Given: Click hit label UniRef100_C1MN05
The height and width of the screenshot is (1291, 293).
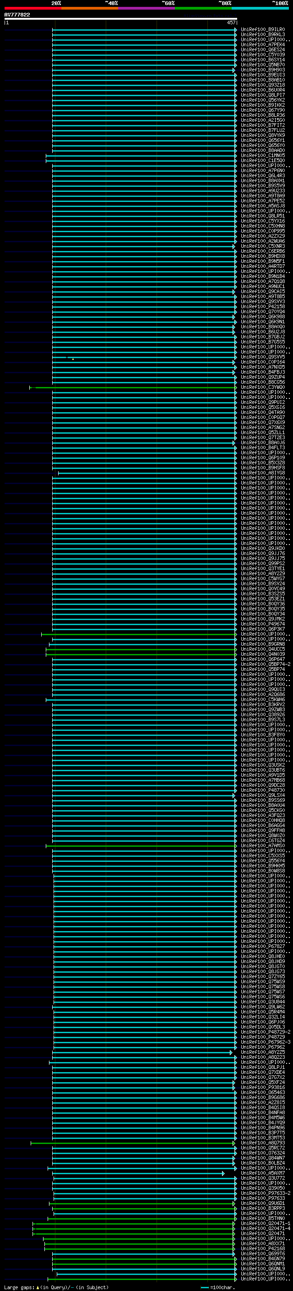Looking at the screenshot, I should (x=262, y=155).
